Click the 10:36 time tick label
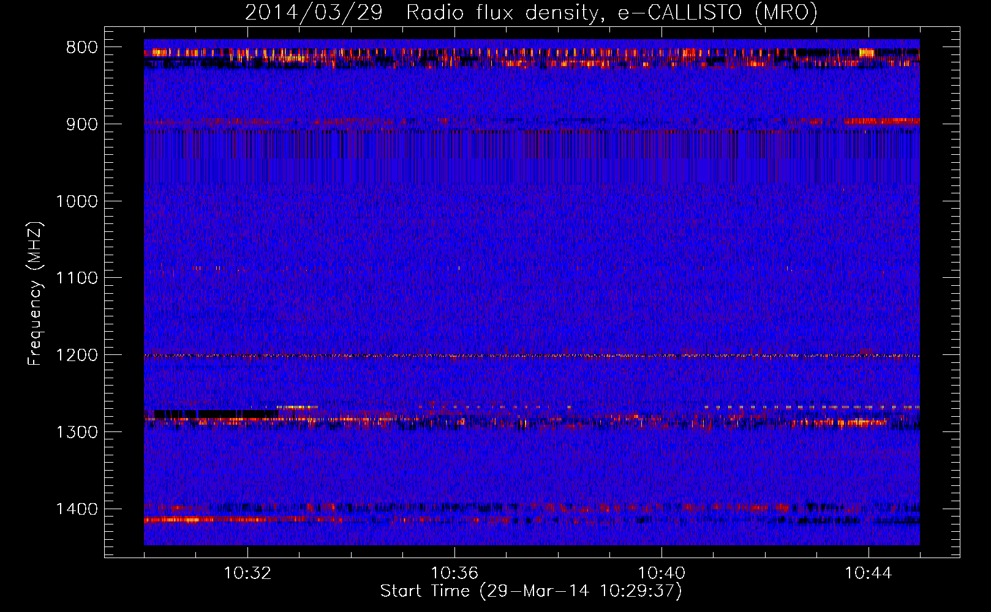The height and width of the screenshot is (612, 991). pyautogui.click(x=454, y=573)
